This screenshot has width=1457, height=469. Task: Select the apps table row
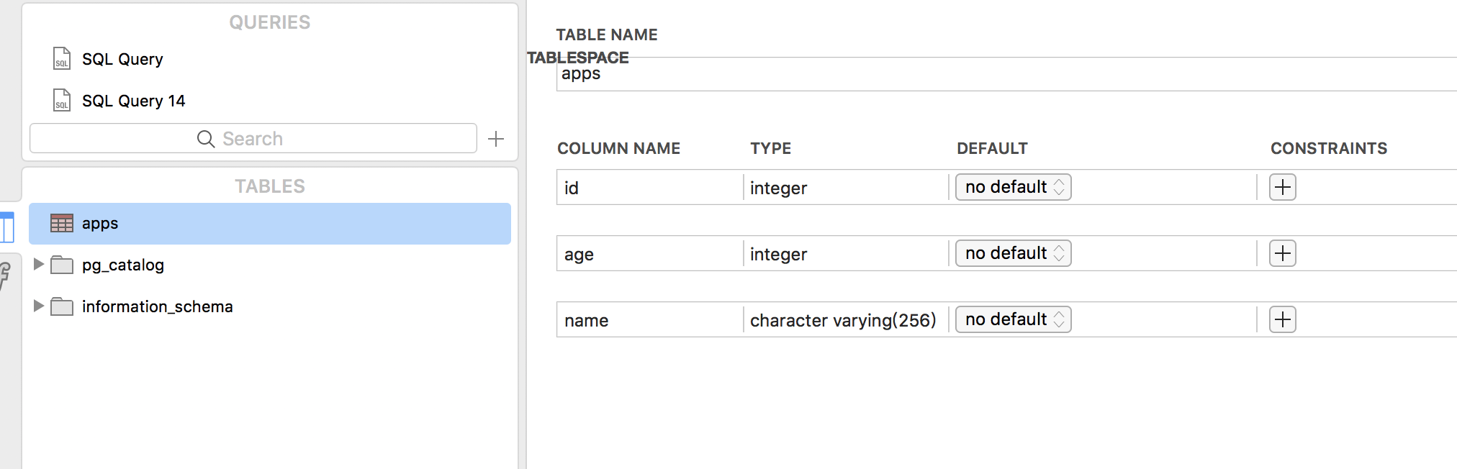270,224
